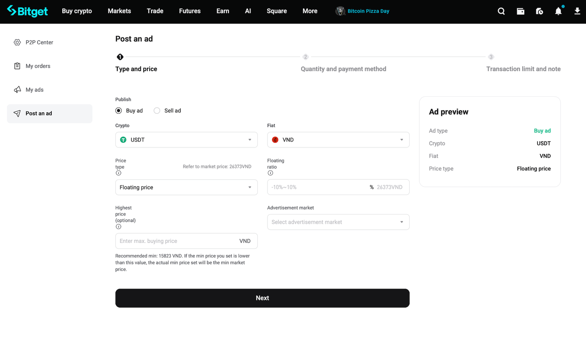Click the Recommended min price note
The image size is (586, 353).
[x=183, y=263]
